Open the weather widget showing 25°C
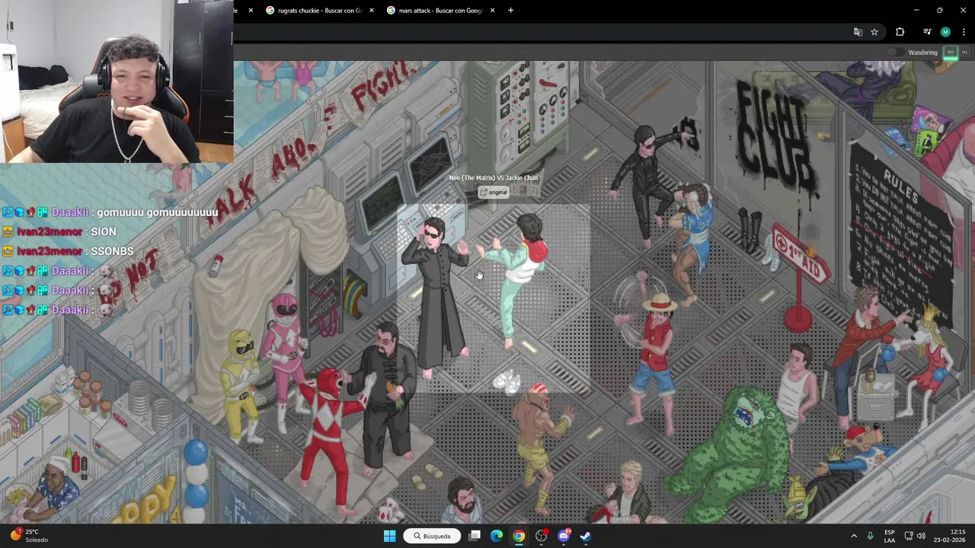Viewport: 975px width, 548px height. (29, 536)
